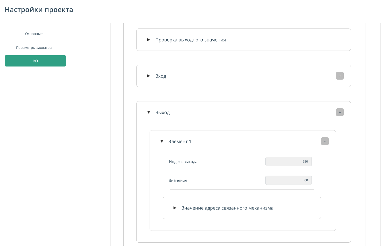Collapse the Выход section triangle

149,112
